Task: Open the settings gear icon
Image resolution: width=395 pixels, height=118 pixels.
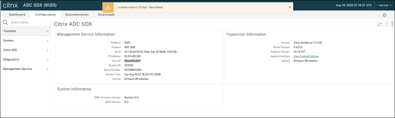Action: (x=384, y=15)
